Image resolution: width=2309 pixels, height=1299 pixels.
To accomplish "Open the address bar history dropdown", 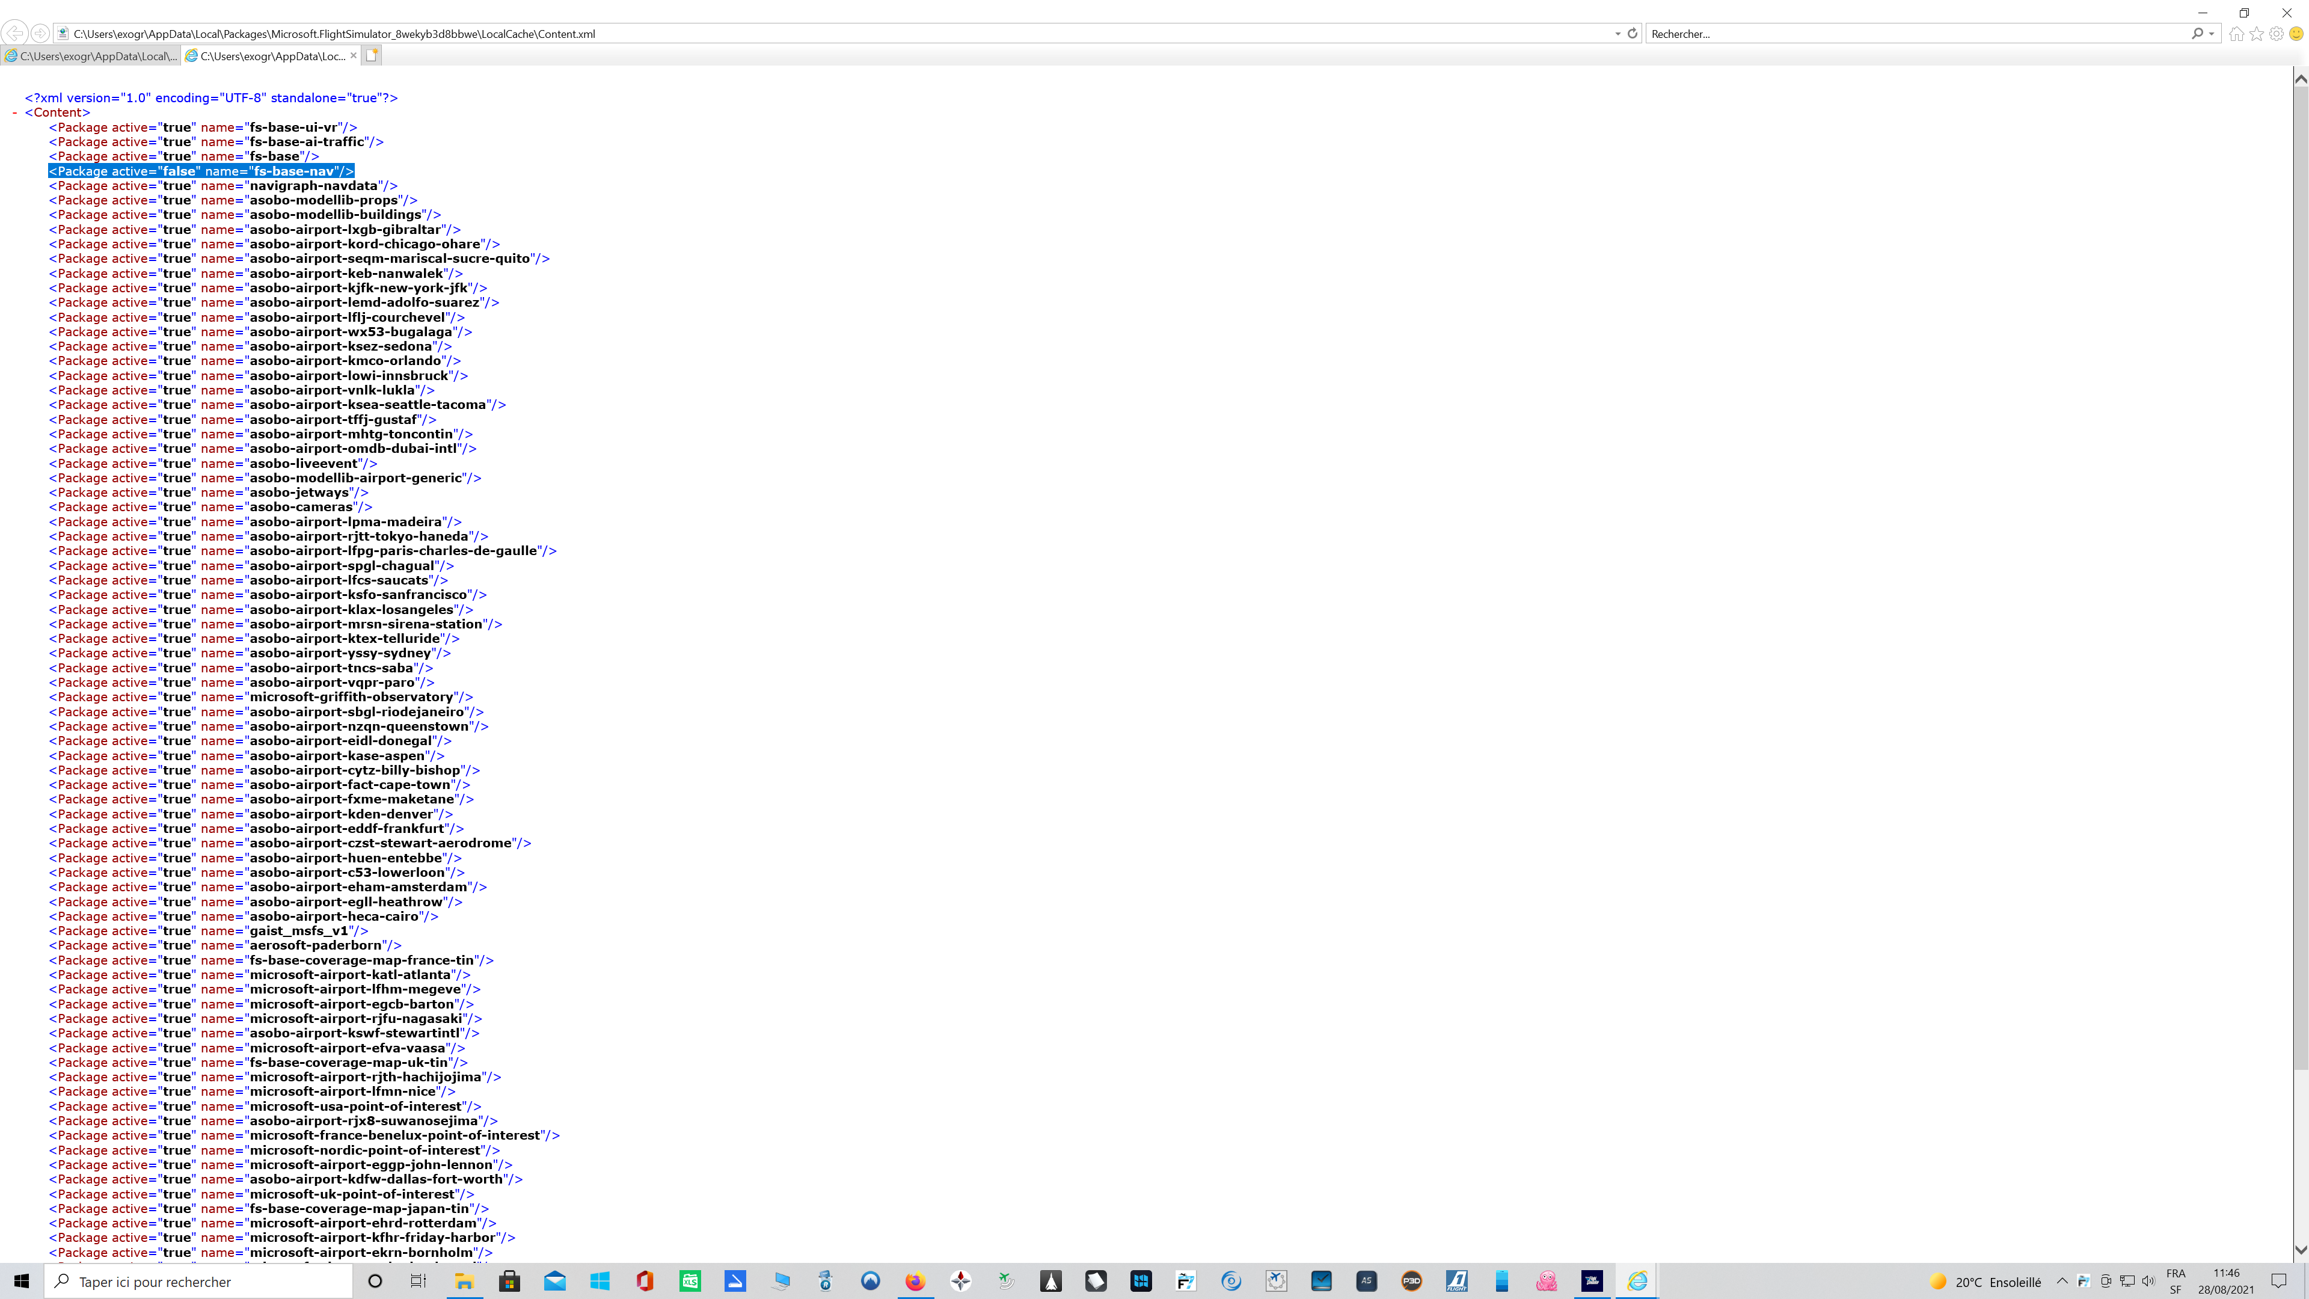I will point(1617,33).
